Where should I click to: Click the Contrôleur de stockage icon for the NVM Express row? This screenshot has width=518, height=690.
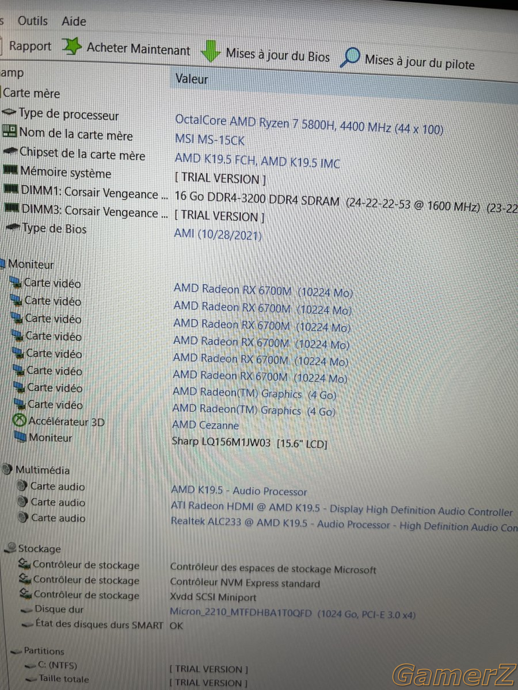click(25, 578)
